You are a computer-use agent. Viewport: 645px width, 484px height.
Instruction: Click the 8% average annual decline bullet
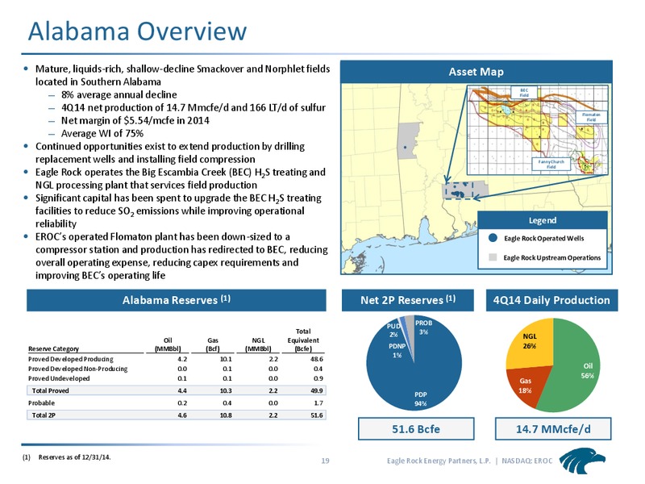click(x=119, y=94)
